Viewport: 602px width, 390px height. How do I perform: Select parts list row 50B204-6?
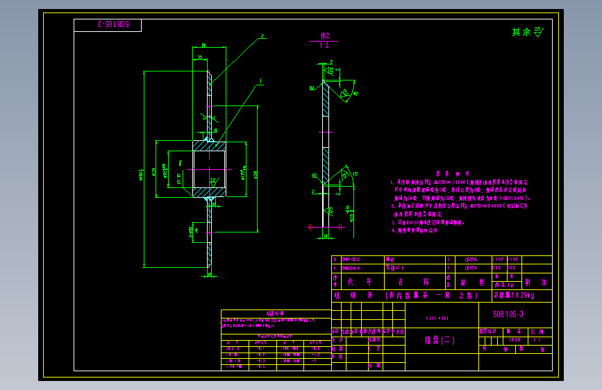point(442,269)
